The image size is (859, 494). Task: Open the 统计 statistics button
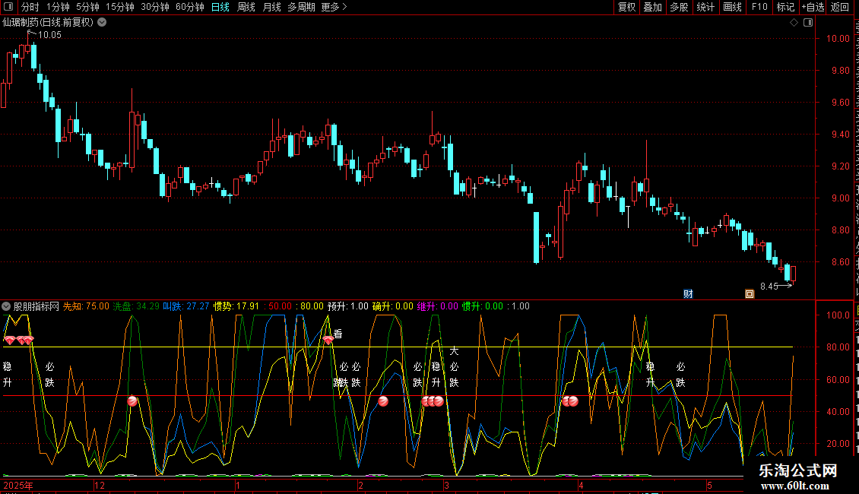[705, 7]
